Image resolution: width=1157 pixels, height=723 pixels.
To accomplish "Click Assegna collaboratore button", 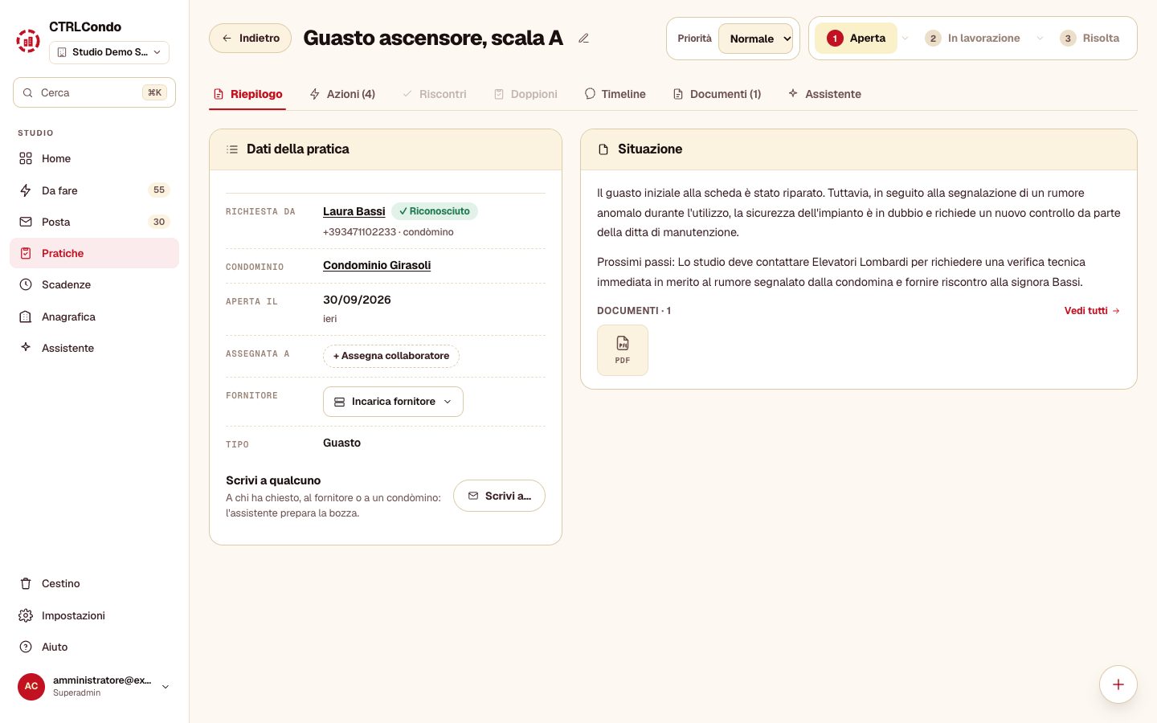I will pos(391,356).
